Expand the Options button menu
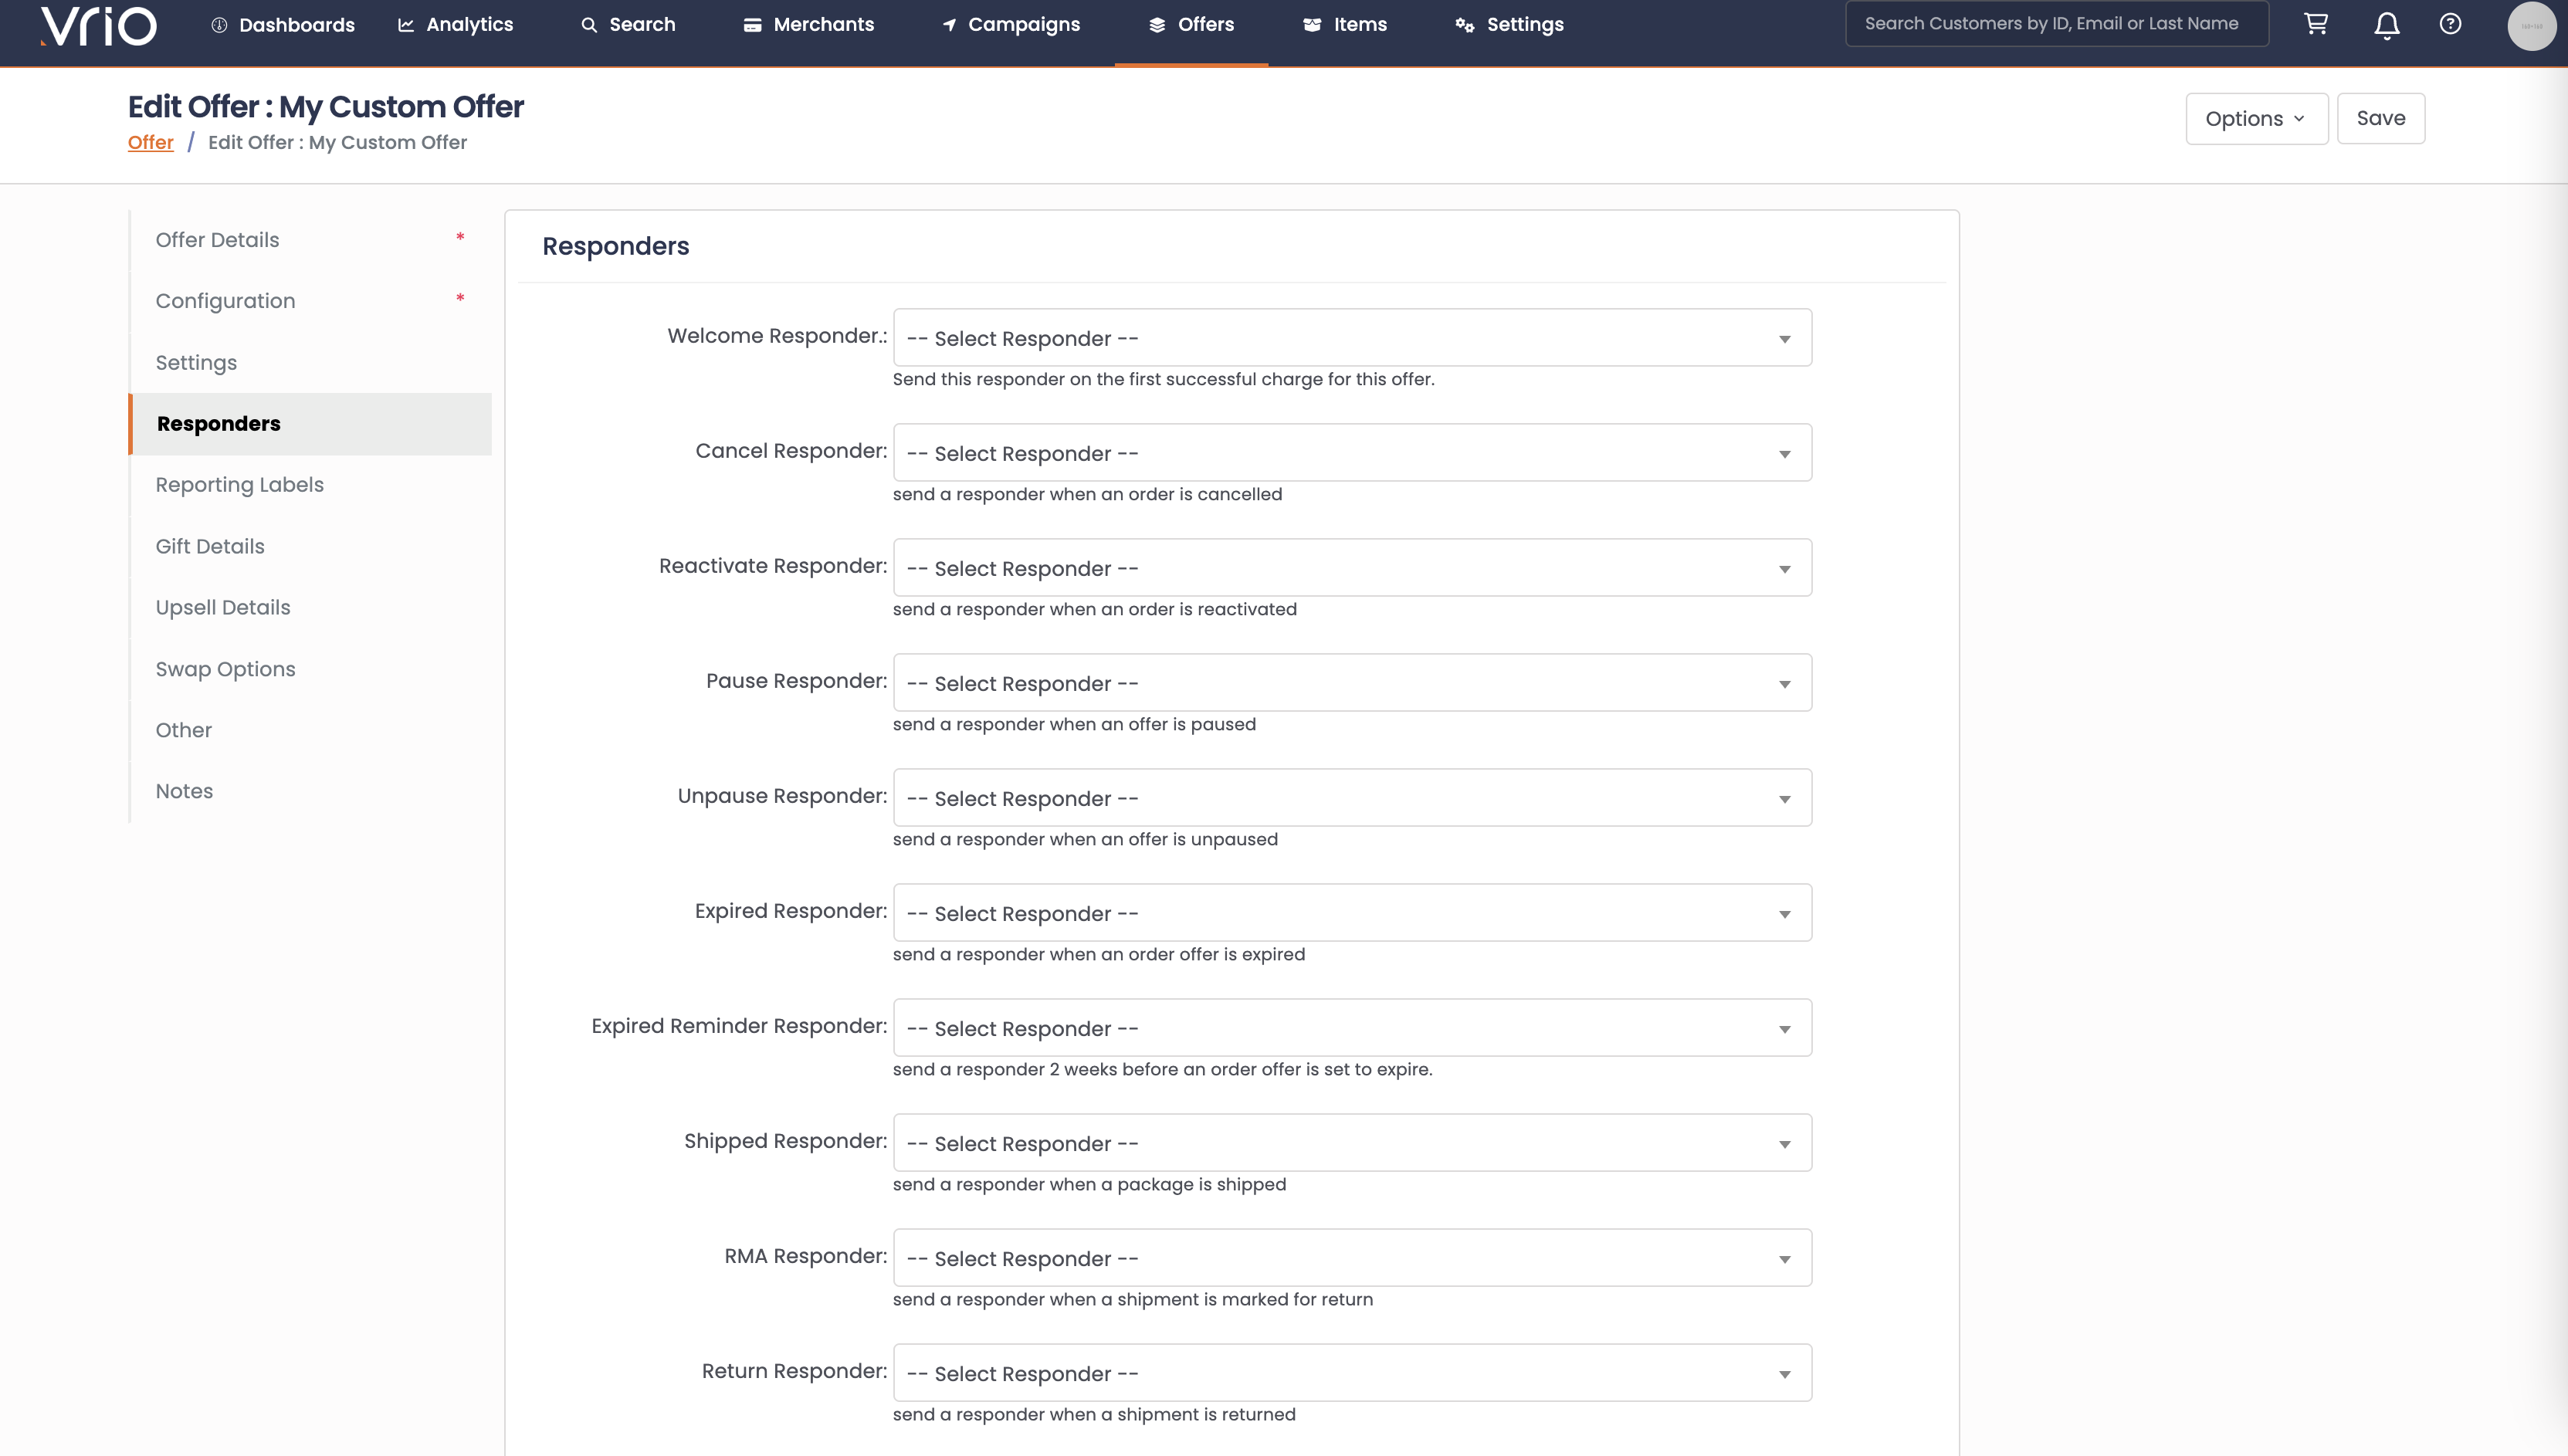The height and width of the screenshot is (1456, 2568). [x=2256, y=119]
